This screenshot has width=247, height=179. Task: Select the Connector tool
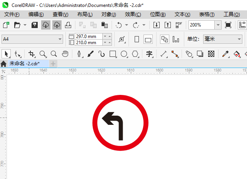[x=175, y=54]
